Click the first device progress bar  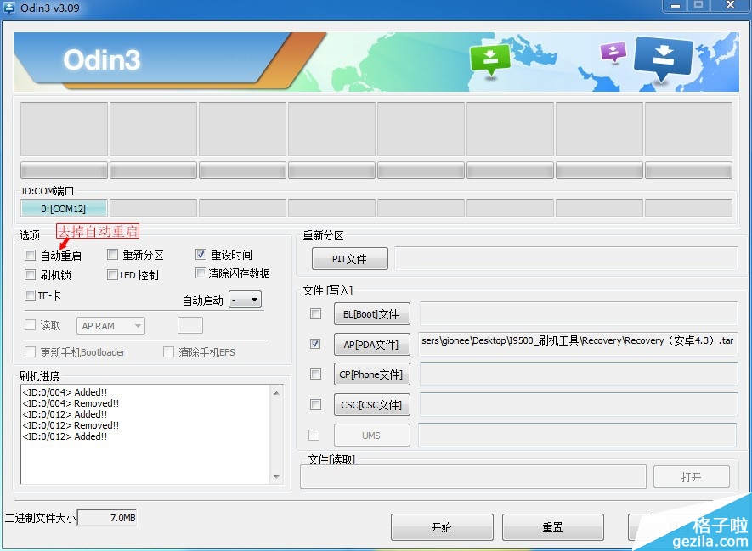(64, 171)
